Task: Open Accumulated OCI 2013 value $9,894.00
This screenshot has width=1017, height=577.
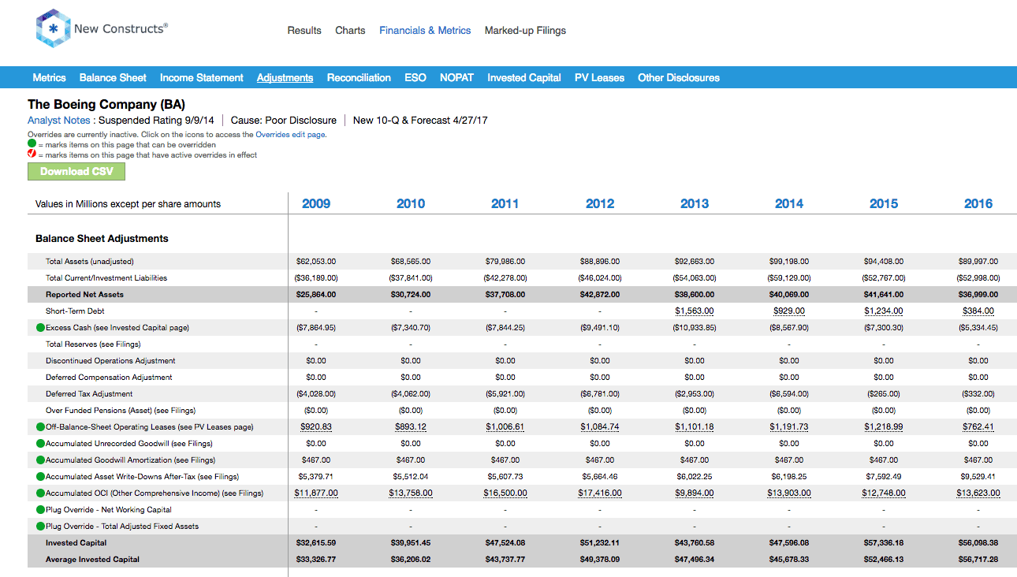Action: tap(695, 493)
